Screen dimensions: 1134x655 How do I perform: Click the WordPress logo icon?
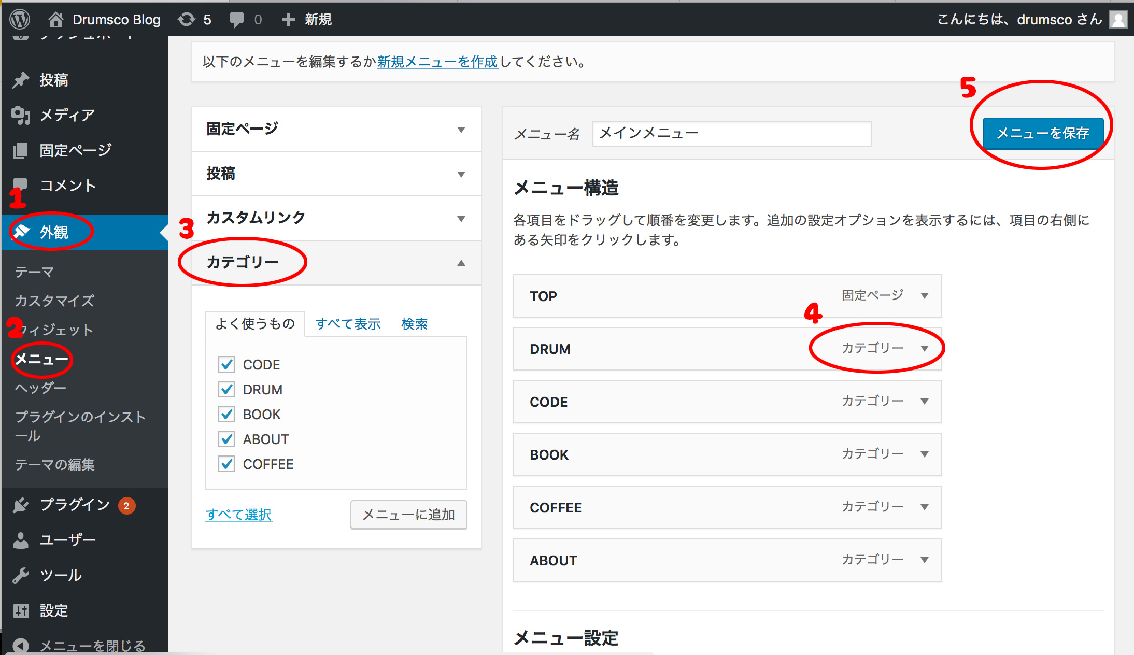[20, 20]
